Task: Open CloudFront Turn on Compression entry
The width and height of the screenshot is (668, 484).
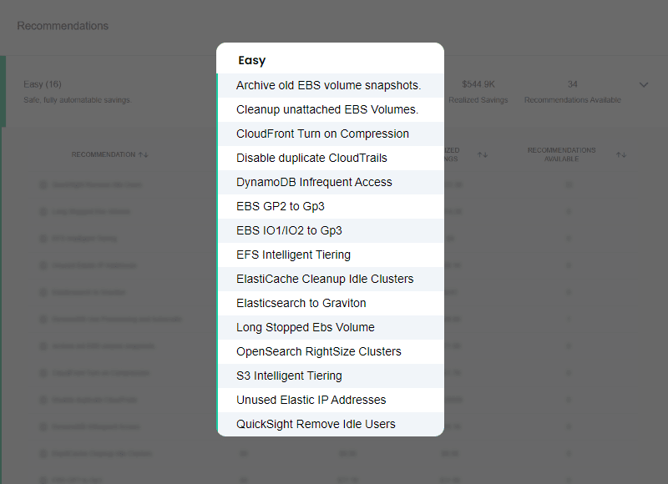Action: pyautogui.click(x=322, y=134)
